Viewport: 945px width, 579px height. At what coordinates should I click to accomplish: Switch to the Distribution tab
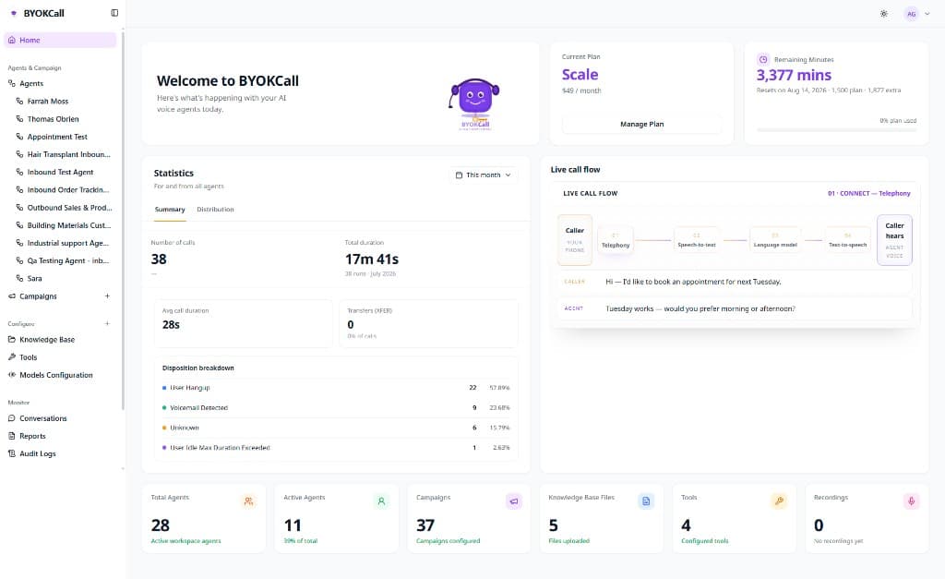215,210
